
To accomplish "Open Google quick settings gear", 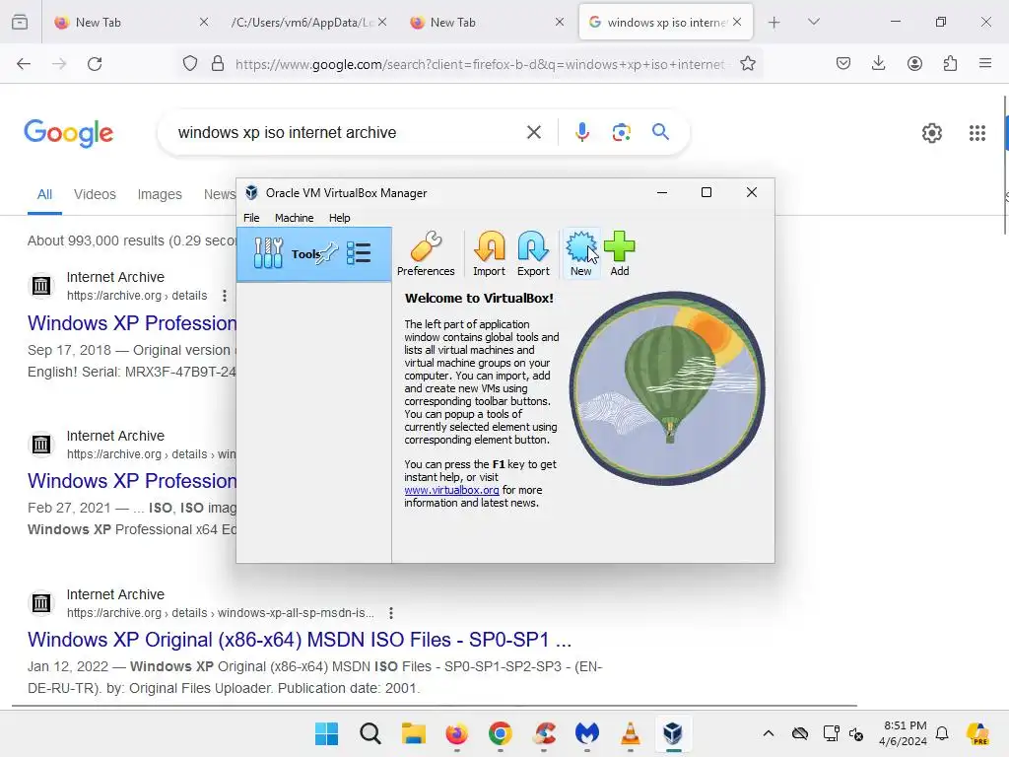I will (x=932, y=133).
